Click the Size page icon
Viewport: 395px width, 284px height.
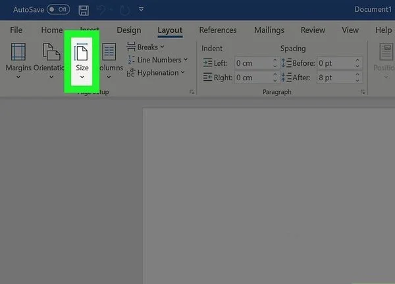(x=81, y=52)
